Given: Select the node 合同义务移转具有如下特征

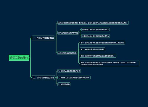Looking at the screenshot, I should point(67,53).
